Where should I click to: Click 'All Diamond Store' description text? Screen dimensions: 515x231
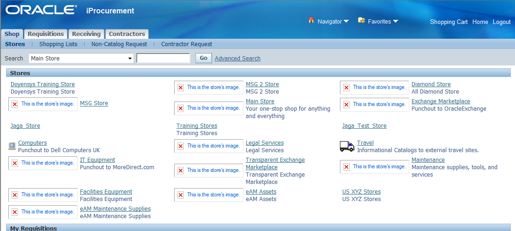coord(435,91)
